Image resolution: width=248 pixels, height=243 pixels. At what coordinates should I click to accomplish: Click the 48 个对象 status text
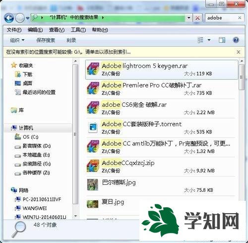45,225
